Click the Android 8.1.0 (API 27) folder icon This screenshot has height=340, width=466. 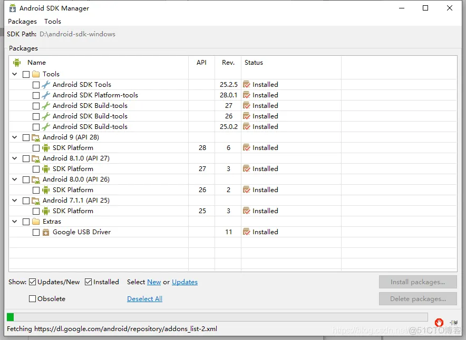36,158
